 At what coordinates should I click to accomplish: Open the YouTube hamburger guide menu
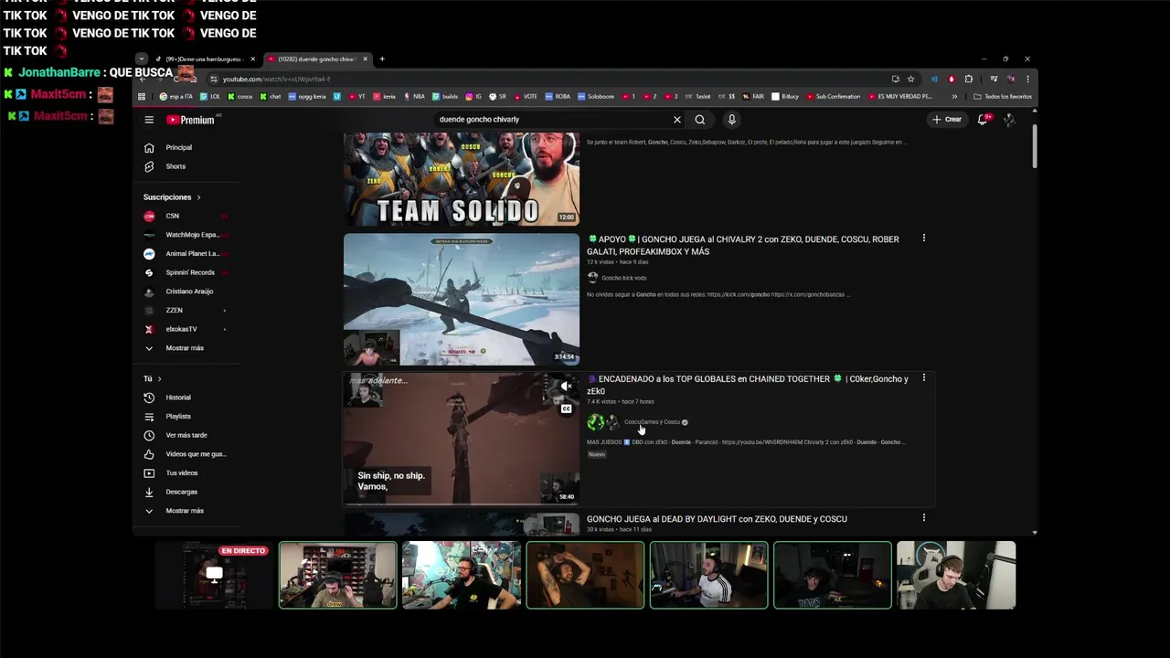pyautogui.click(x=149, y=120)
